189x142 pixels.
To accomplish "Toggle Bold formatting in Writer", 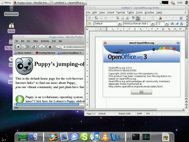I will coord(172,24).
